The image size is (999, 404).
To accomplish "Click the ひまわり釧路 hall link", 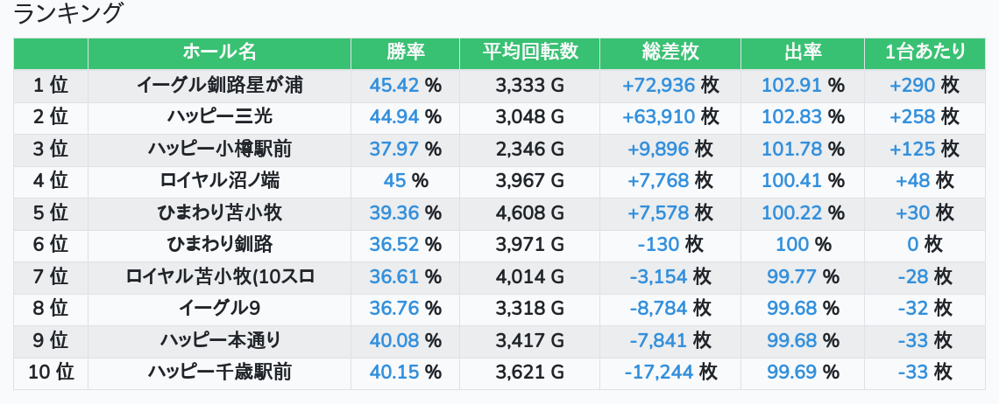I will pos(219,245).
